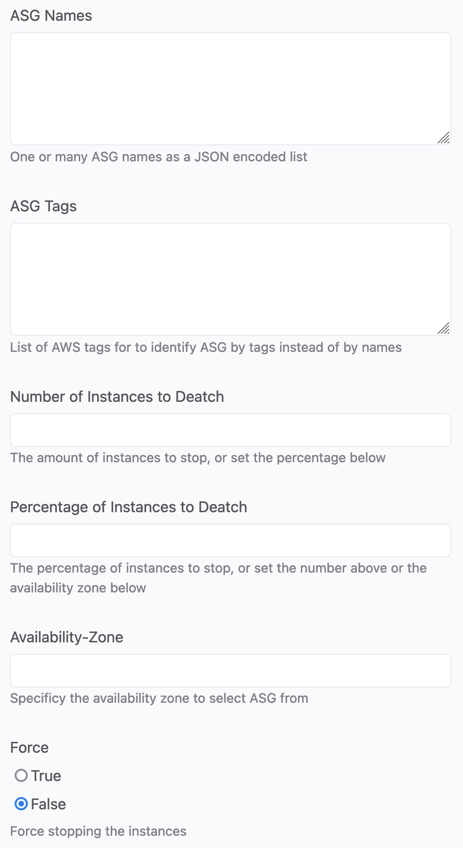The image size is (463, 848).
Task: Grab the ASG Names text area resize handle
Action: pyautogui.click(x=444, y=138)
